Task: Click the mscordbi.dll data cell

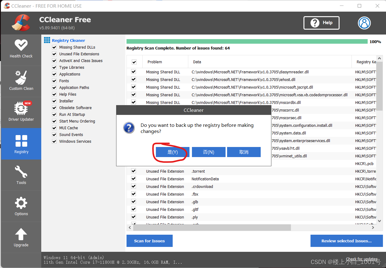Action: [246, 102]
